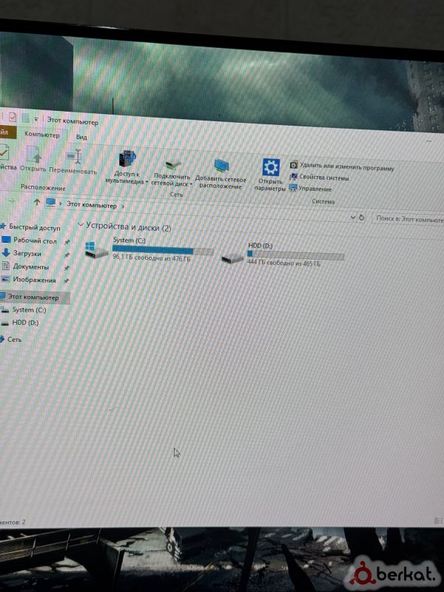Open the HDD (D:) drive icon
The width and height of the screenshot is (444, 592).
point(232,258)
